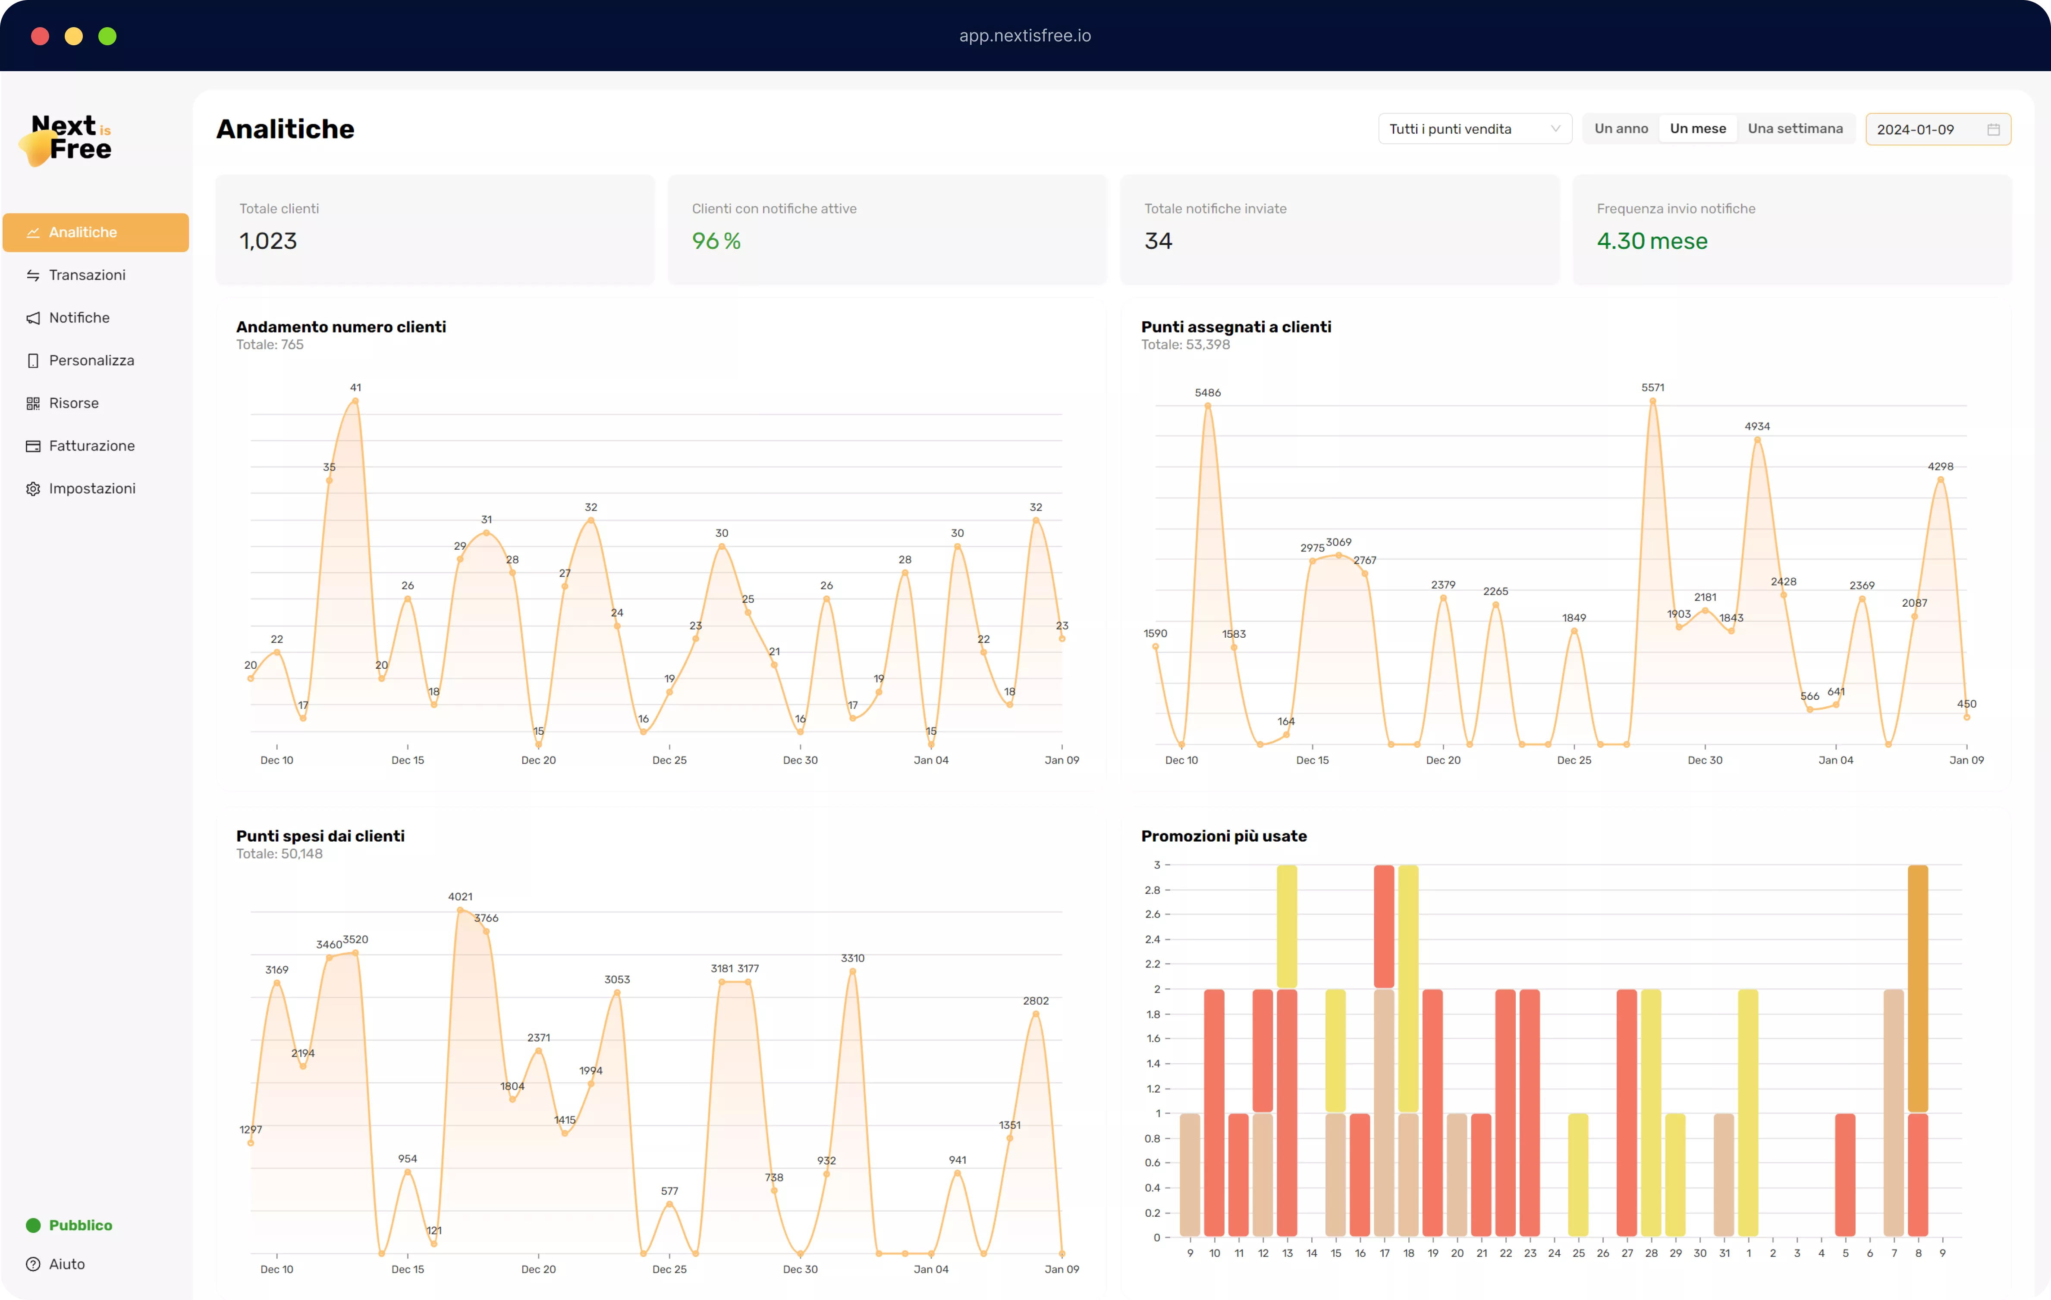2051x1300 pixels.
Task: Open the Fatturazione page
Action: pos(95,445)
